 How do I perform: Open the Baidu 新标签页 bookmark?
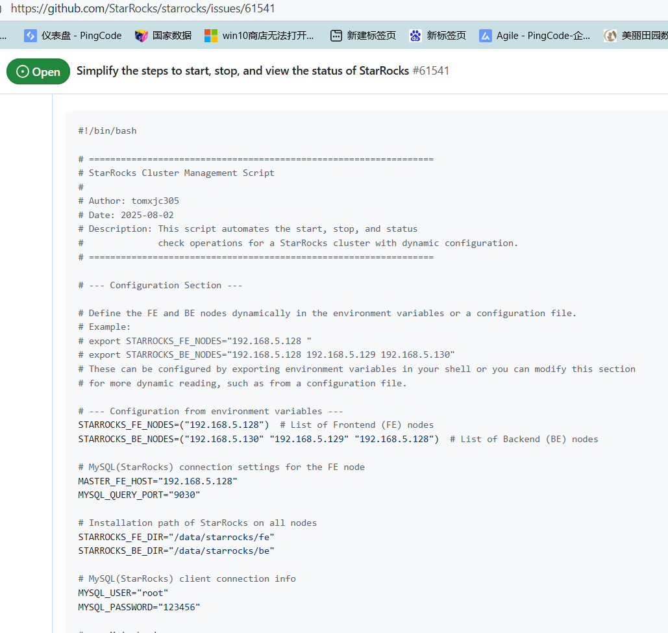(438, 35)
